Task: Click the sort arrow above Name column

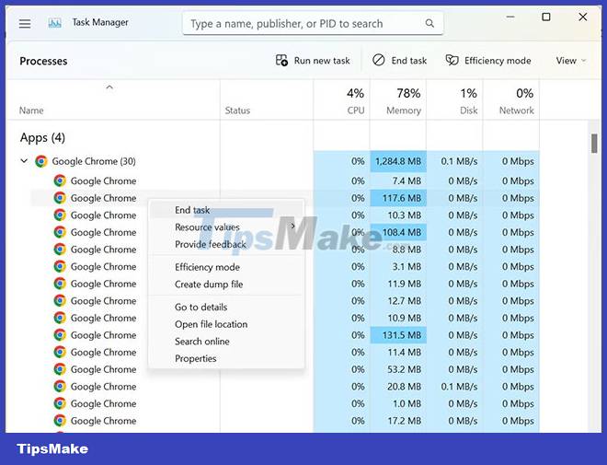Action: [x=109, y=87]
